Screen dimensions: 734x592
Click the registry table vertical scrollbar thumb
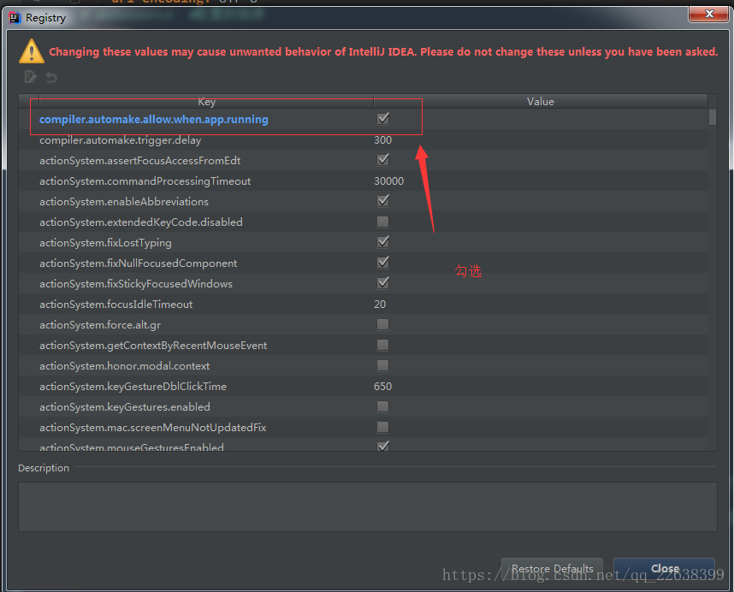point(713,117)
